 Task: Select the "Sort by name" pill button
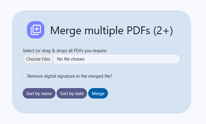[39, 93]
